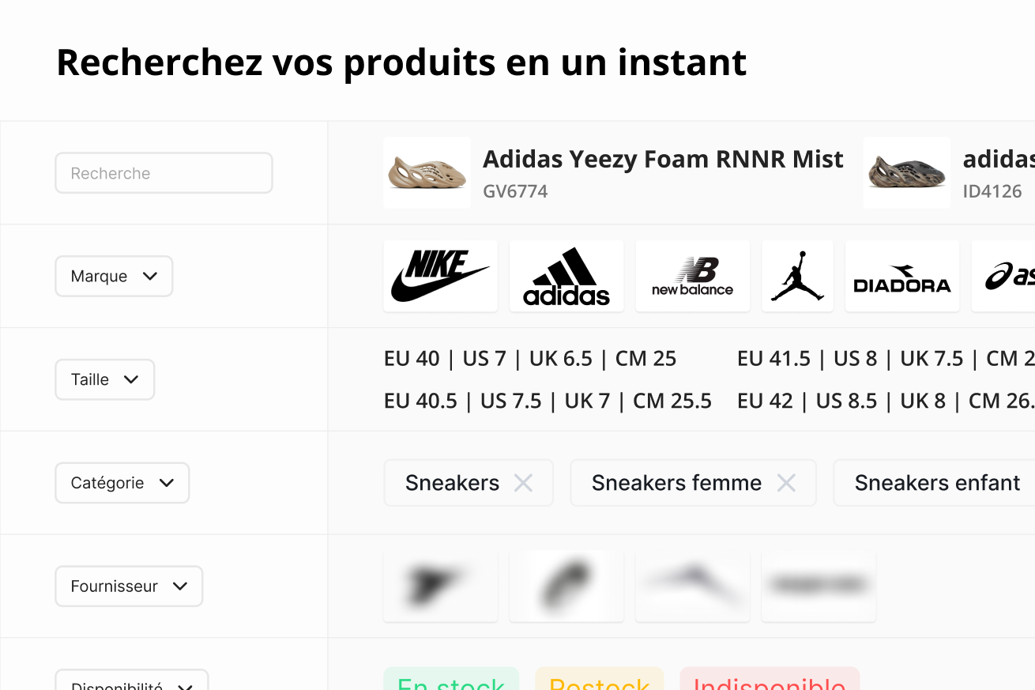Expand the Fournisseur dropdown
Viewport: 1035px width, 690px height.
click(129, 586)
